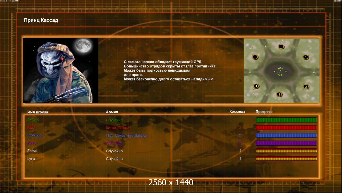
Task: Click ProNoob's team number 2
Action: click(240, 135)
